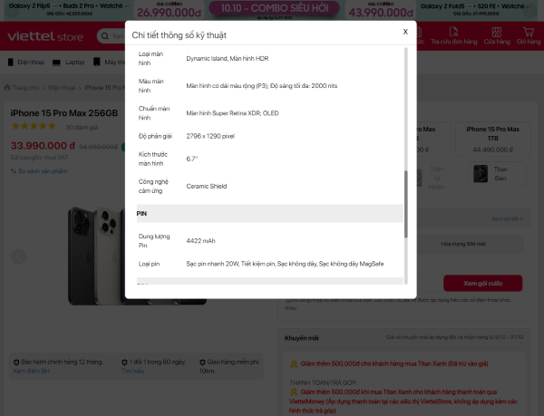Select the Điện thoại category menu
This screenshot has height=416, width=544.
pyautogui.click(x=25, y=63)
